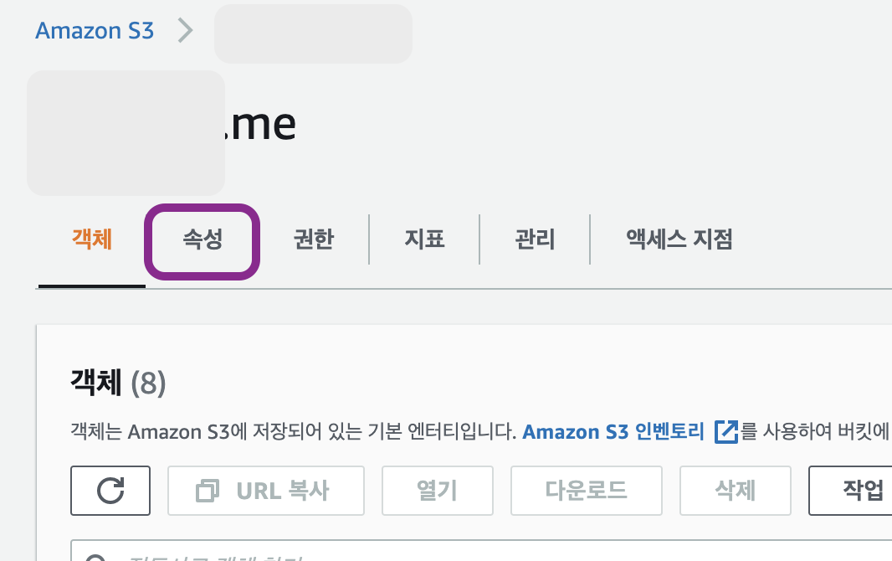Viewport: 892px width, 561px height.
Task: Switch to the 관리 tab
Action: 535,239
